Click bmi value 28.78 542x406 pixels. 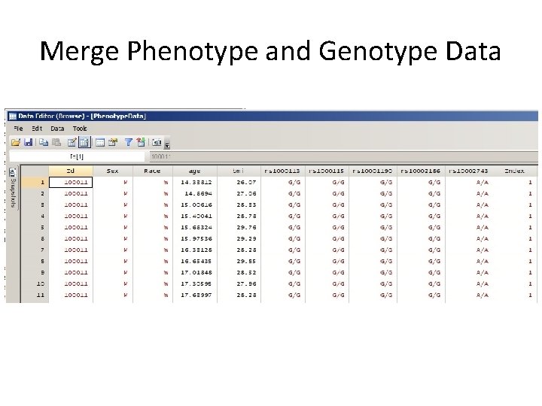pos(246,216)
